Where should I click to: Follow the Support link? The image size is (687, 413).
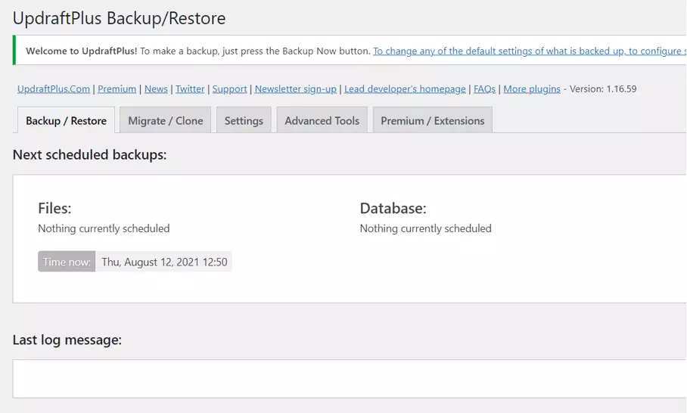coord(229,89)
